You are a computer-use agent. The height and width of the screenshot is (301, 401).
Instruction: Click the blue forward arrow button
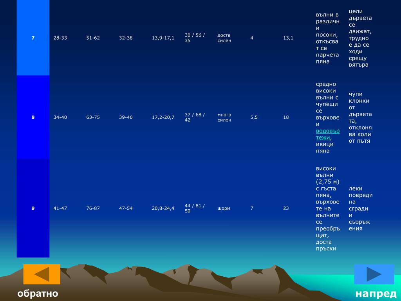374,274
